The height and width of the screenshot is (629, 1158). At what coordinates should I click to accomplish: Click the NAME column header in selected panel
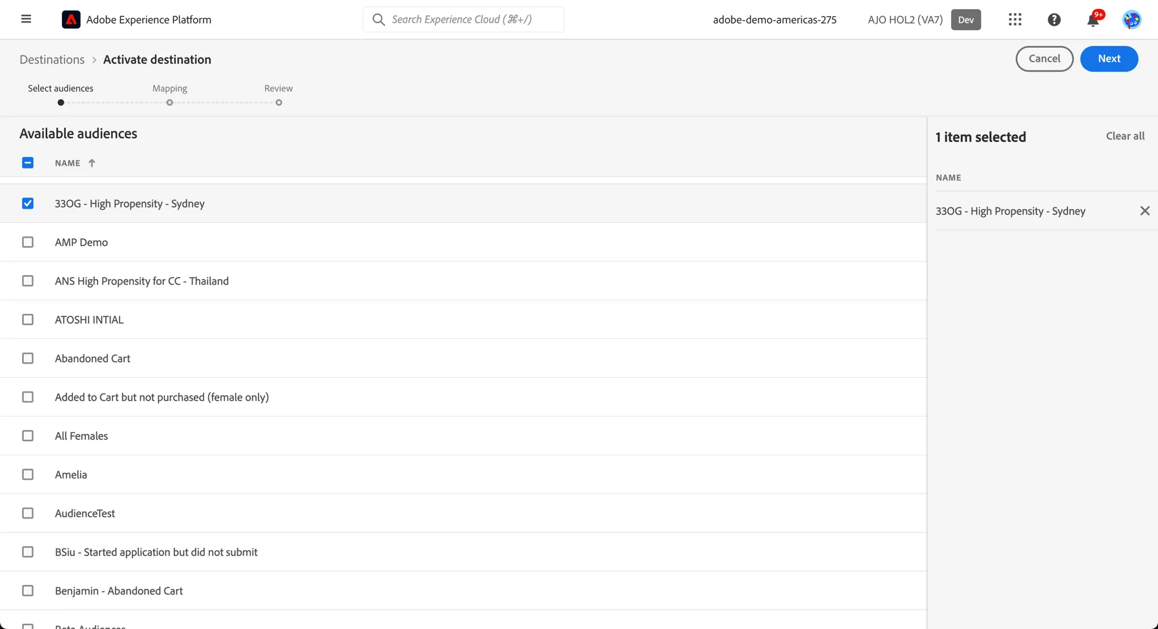pos(948,178)
